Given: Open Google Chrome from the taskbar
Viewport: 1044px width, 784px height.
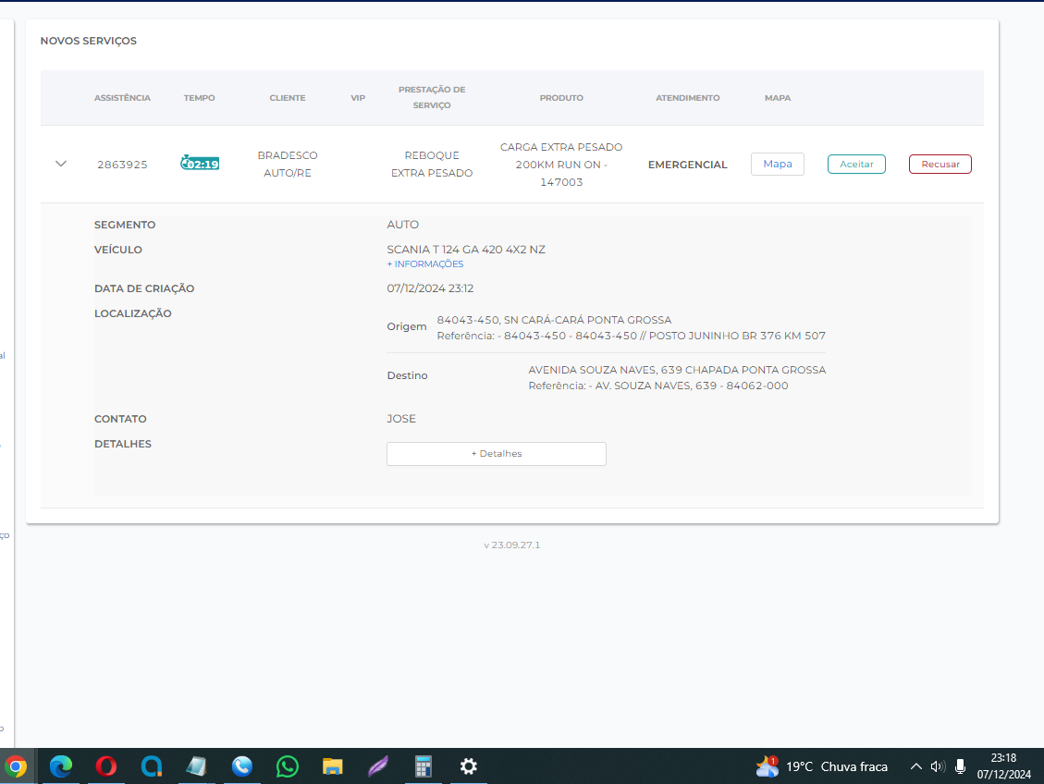Looking at the screenshot, I should 16,766.
